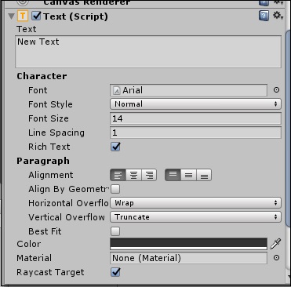Click the Font Style label

[x=50, y=104]
